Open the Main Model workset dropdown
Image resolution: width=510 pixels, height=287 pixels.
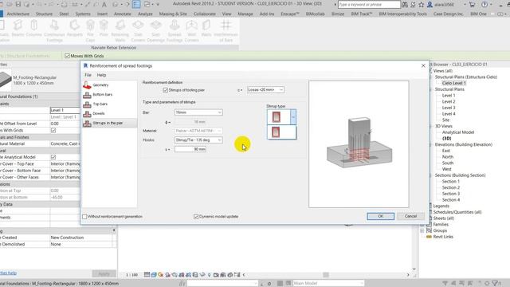coord(328,284)
